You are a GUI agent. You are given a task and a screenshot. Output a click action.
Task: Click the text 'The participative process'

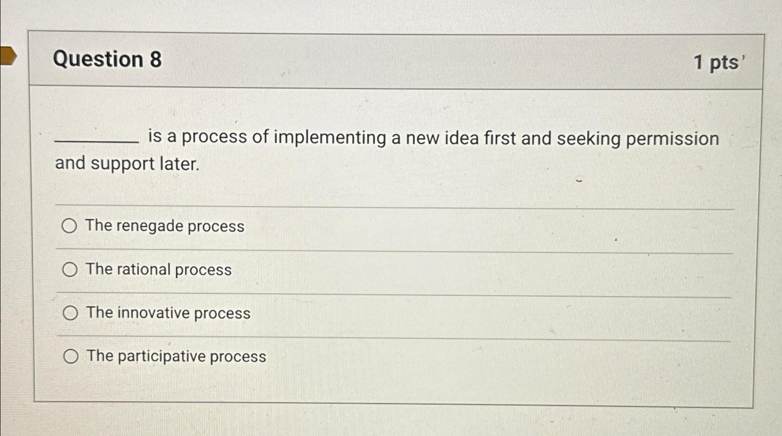pyautogui.click(x=175, y=356)
